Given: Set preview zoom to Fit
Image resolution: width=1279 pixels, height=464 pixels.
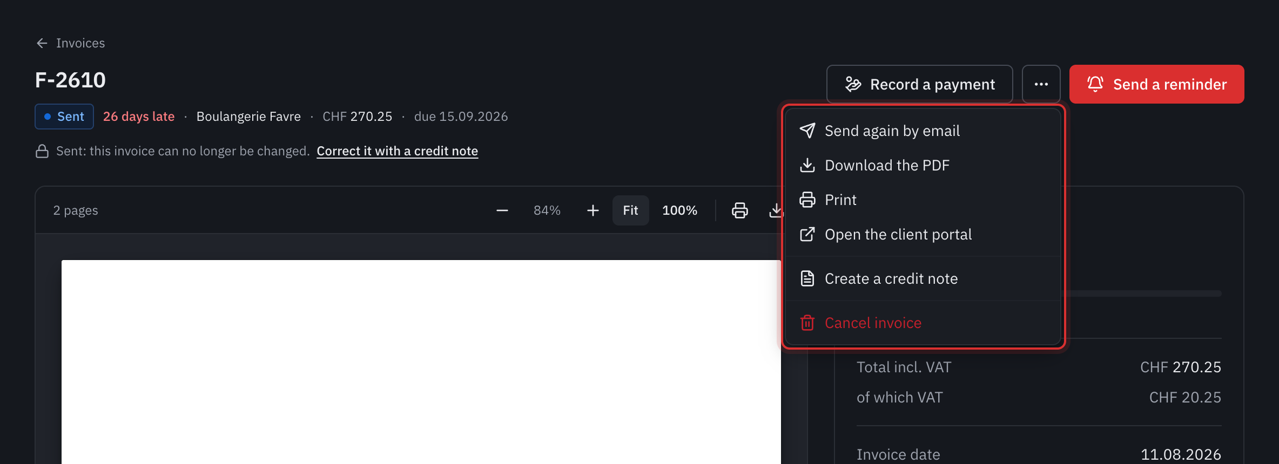Looking at the screenshot, I should (630, 210).
